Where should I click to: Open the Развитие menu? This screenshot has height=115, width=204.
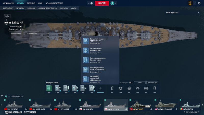(31, 3)
